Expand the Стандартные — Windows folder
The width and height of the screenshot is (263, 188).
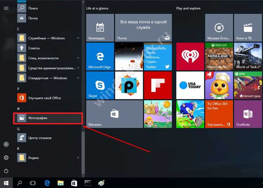48,78
